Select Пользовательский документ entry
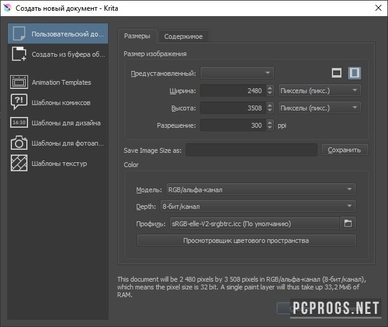Viewport: 388px width, 327px height. point(58,33)
